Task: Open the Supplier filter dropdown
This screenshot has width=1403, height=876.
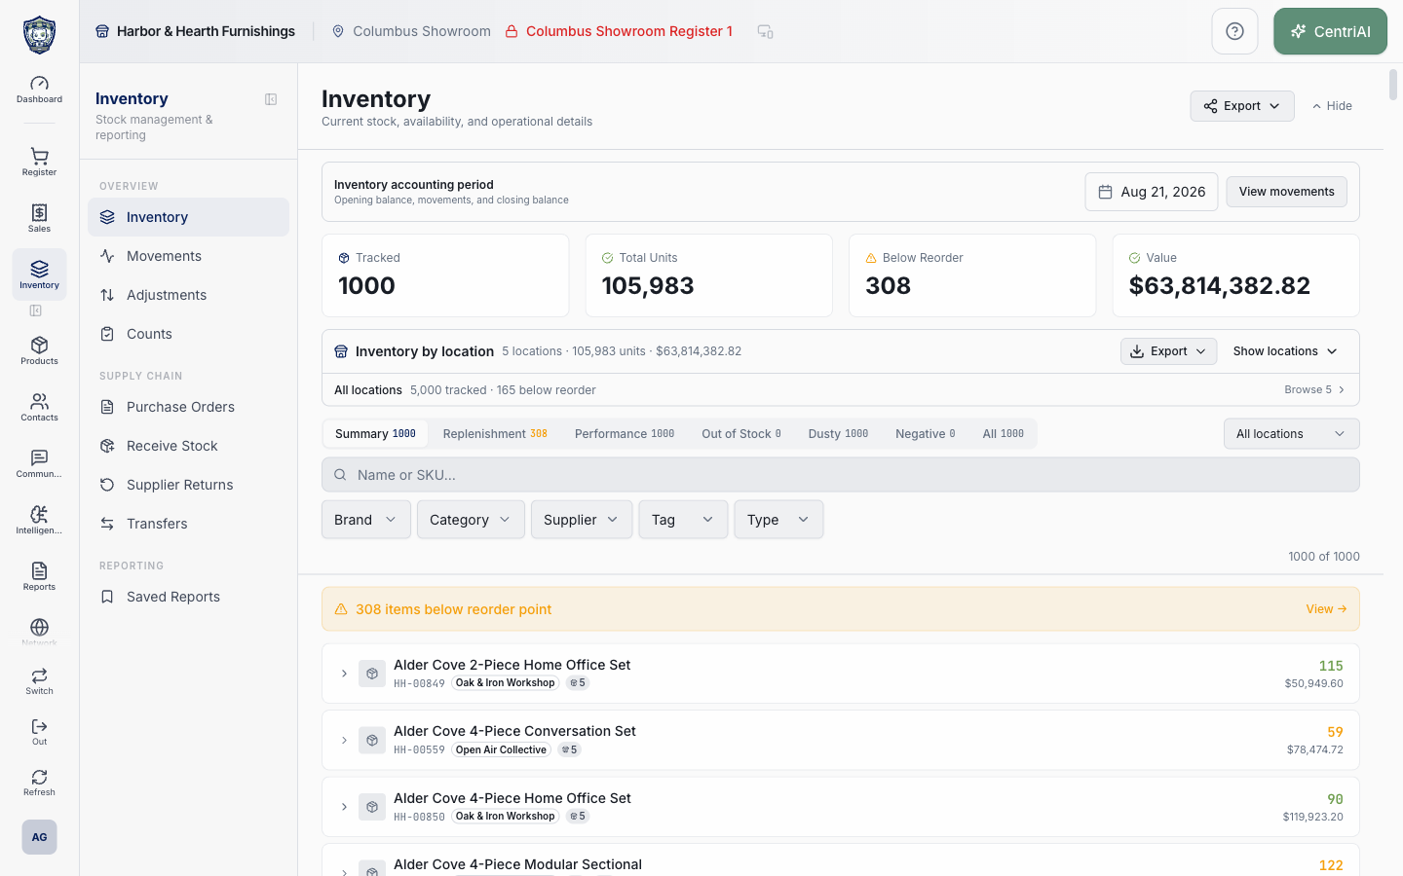Action: click(x=582, y=520)
